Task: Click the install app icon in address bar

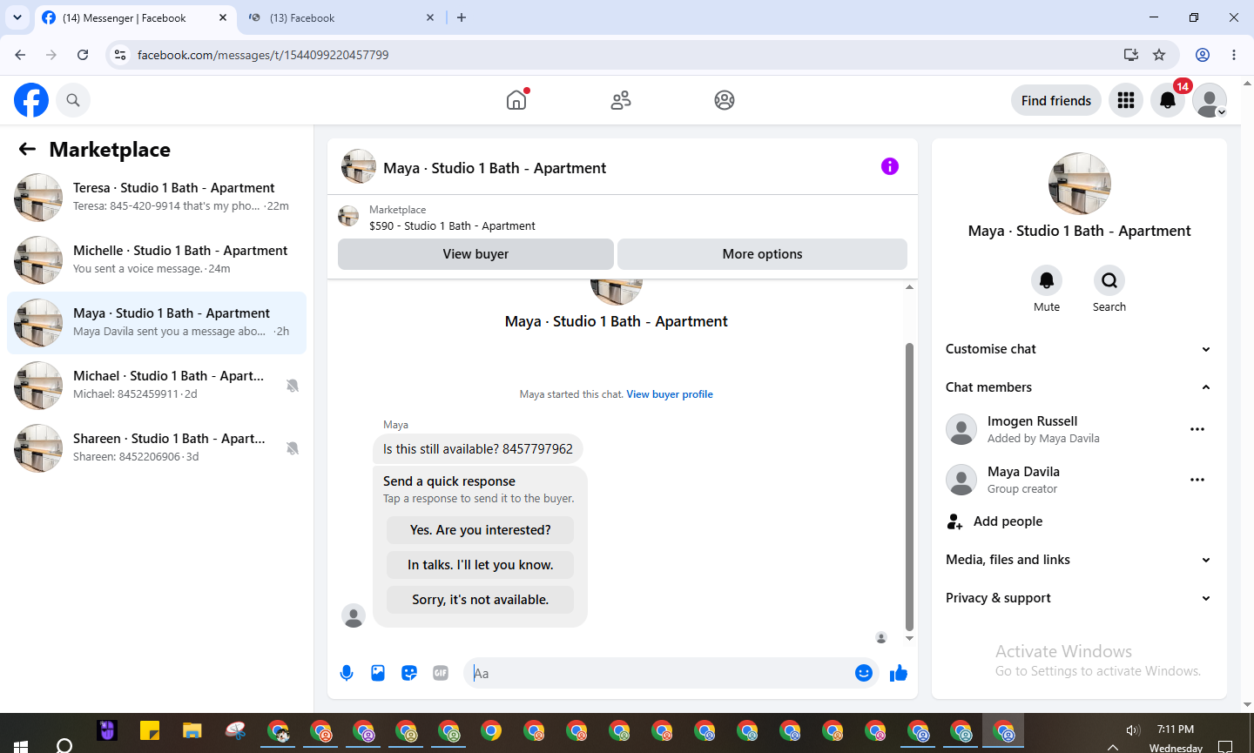Action: coord(1131,55)
